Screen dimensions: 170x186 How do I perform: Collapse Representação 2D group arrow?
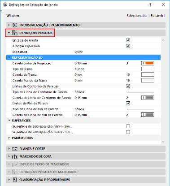coord(9,57)
